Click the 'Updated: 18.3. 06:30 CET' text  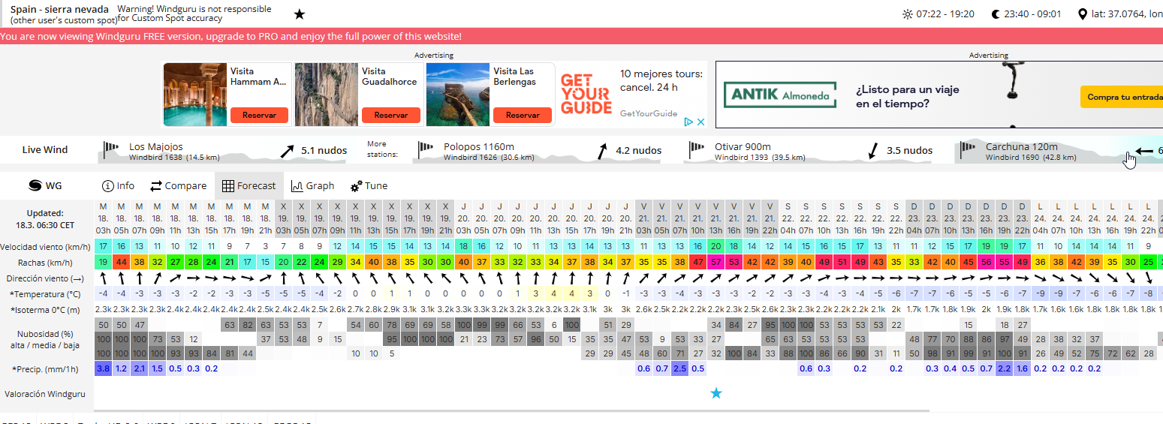pos(45,219)
